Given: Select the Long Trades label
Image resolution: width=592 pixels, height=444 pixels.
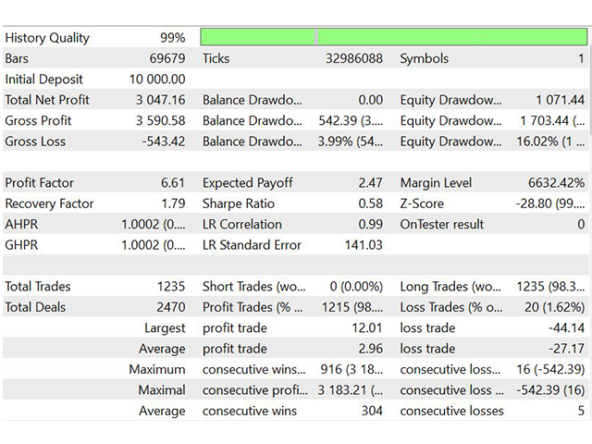Looking at the screenshot, I should (450, 287).
